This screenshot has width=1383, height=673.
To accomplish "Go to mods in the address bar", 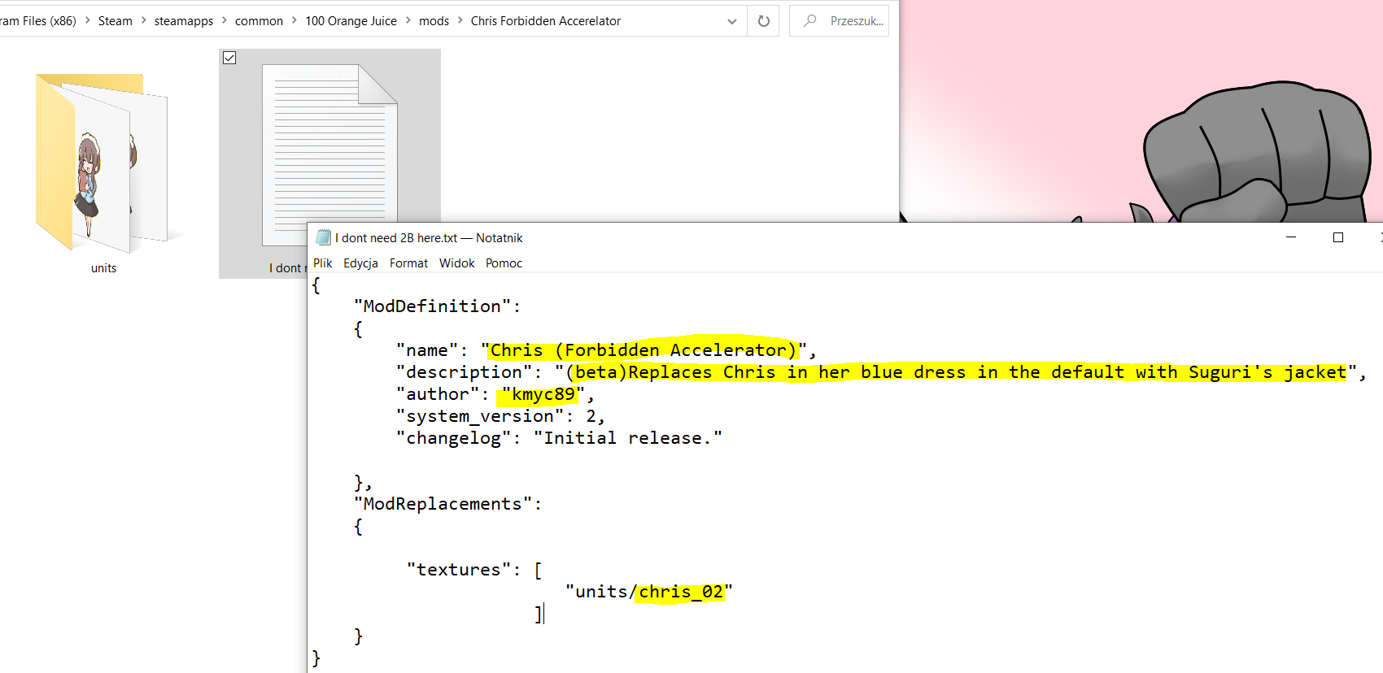I will point(434,21).
